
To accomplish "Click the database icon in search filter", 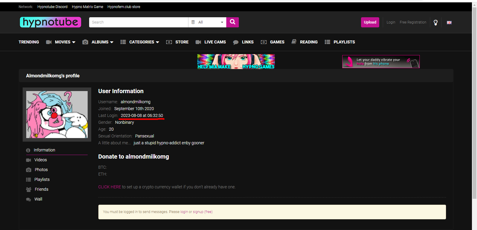I will (x=193, y=22).
